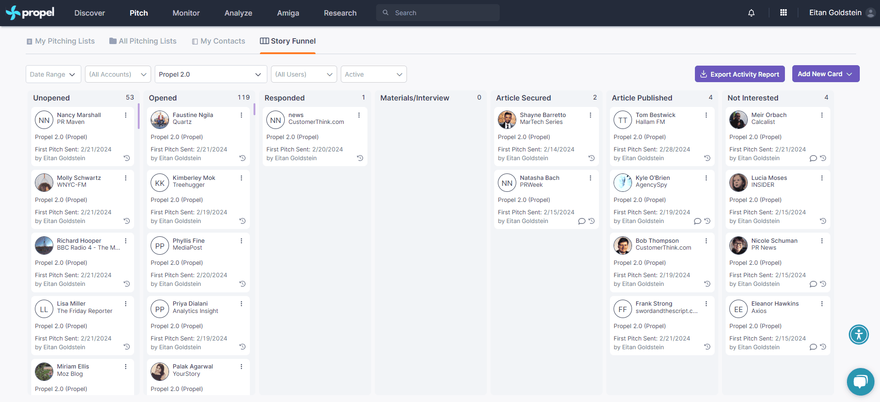Open the Monitor menu in navigation
This screenshot has height=402, width=880.
point(186,13)
